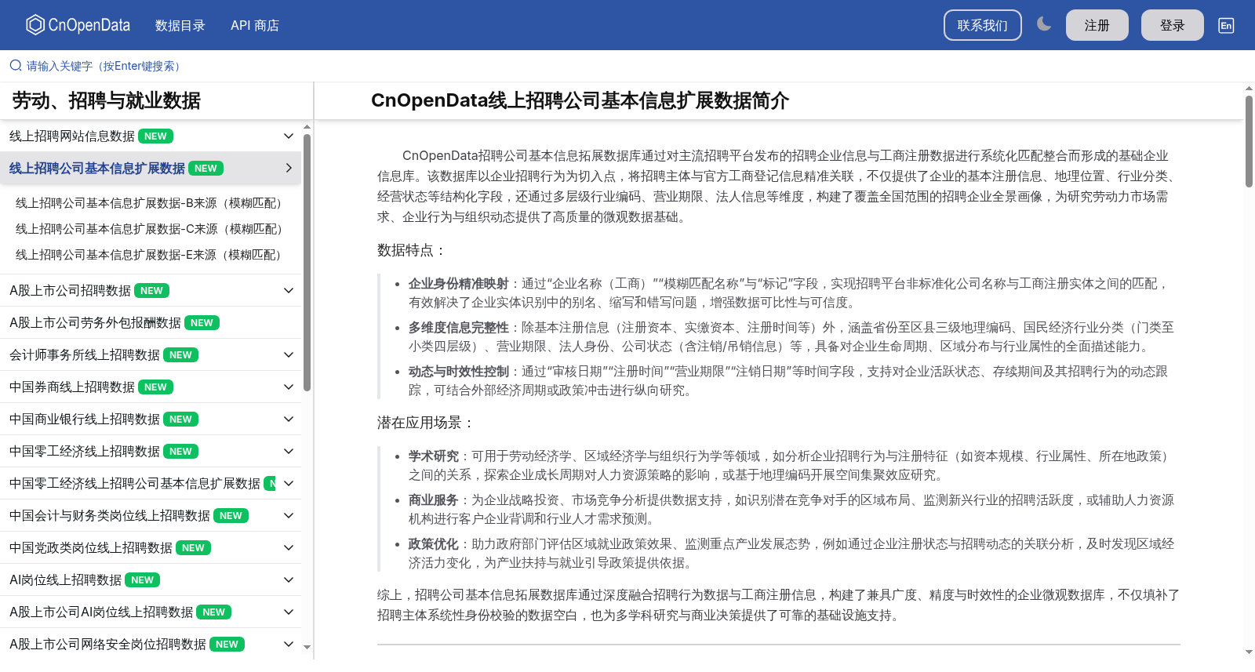Open the API 商店 menu
This screenshot has width=1255, height=672.
(255, 25)
